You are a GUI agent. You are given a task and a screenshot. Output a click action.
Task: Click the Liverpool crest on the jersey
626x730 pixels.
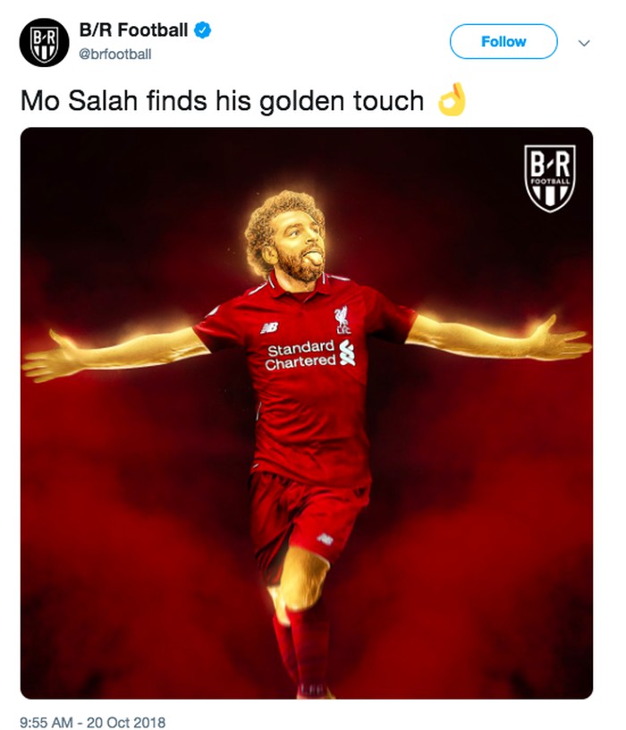pos(343,320)
